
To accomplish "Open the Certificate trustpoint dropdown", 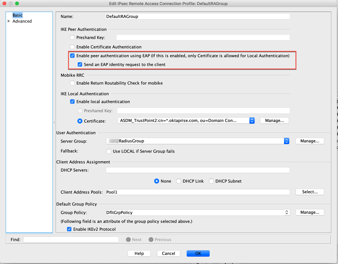I will [252, 120].
